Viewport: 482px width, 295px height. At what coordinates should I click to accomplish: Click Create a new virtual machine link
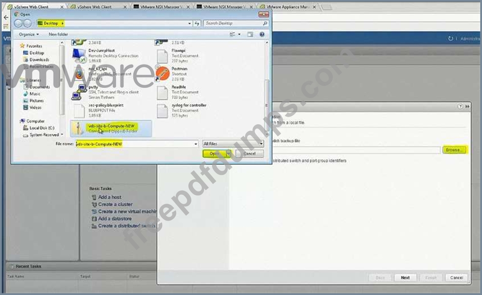128,212
